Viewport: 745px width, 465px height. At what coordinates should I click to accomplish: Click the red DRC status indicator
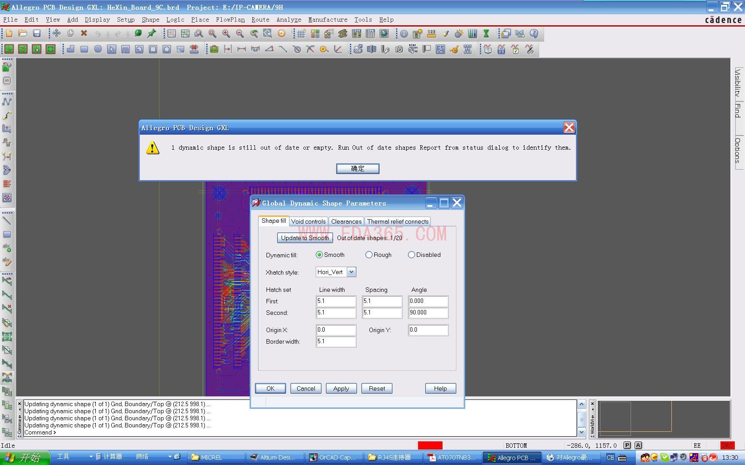pos(727,446)
